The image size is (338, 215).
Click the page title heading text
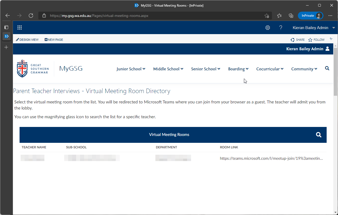tap(92, 91)
